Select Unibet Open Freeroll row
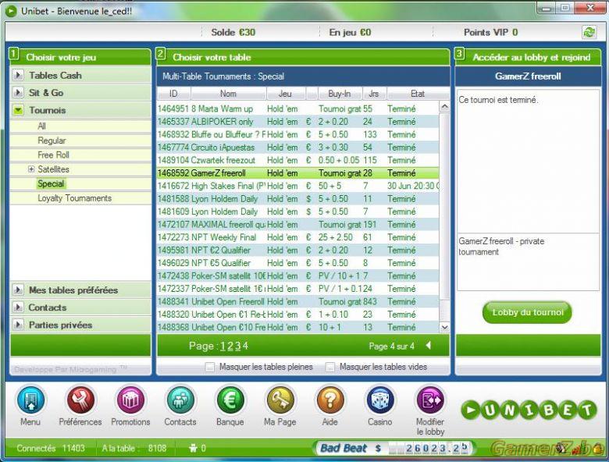The height and width of the screenshot is (462, 609). coord(298,301)
